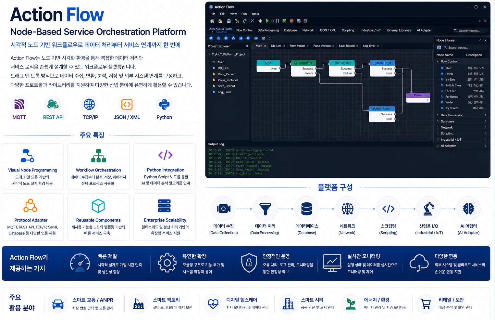Click the MQTT protocol icon
This screenshot has height=320, width=495.
point(19,104)
